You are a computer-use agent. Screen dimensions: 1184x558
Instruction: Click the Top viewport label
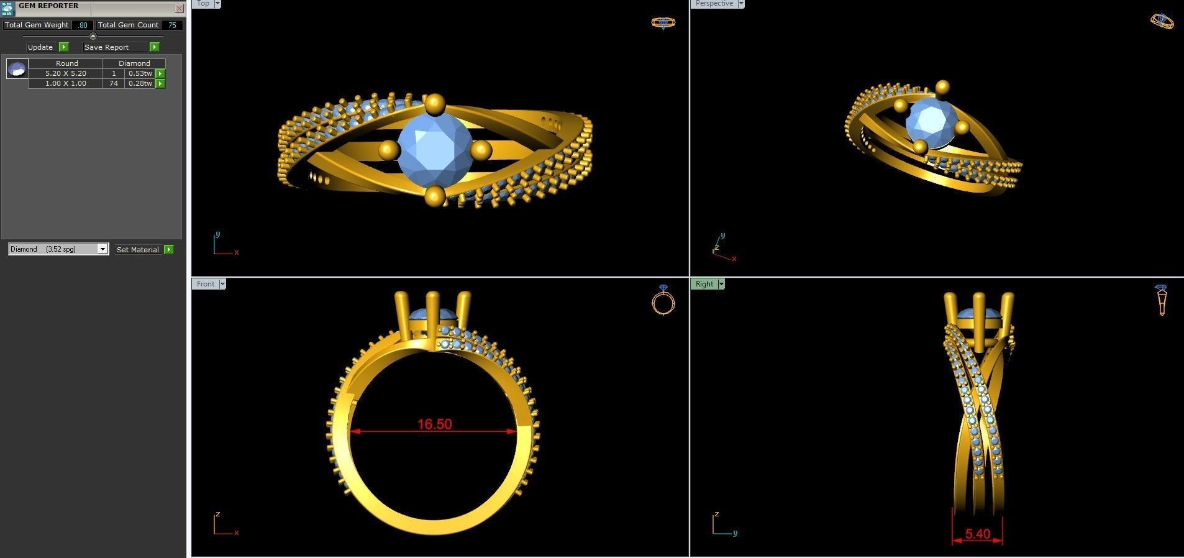coord(203,4)
